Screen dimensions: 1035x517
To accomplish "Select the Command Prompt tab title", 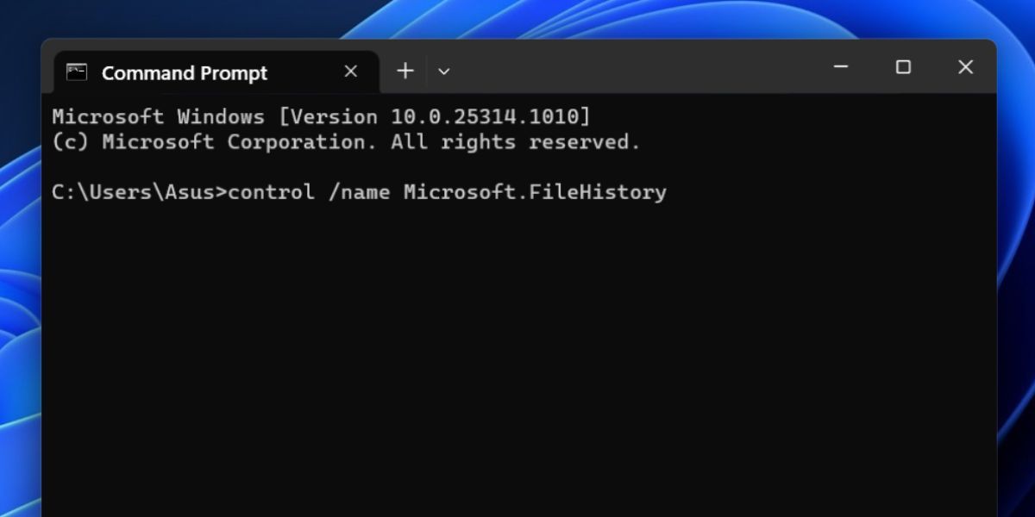I will pos(185,73).
